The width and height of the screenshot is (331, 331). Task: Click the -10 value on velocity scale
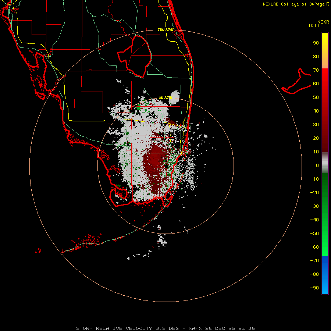[314, 179]
